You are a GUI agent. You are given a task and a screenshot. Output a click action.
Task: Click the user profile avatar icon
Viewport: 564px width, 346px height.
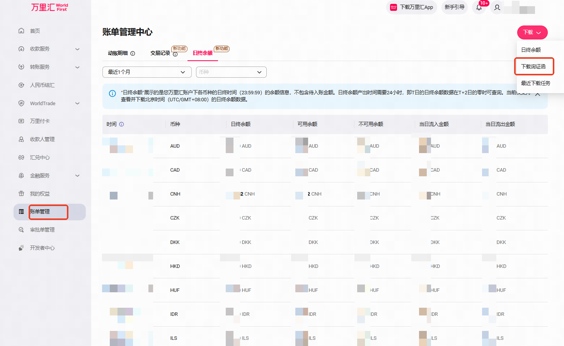(497, 7)
